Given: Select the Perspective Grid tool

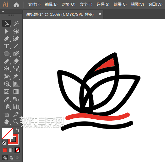Looking at the screenshot, I should [16, 84].
